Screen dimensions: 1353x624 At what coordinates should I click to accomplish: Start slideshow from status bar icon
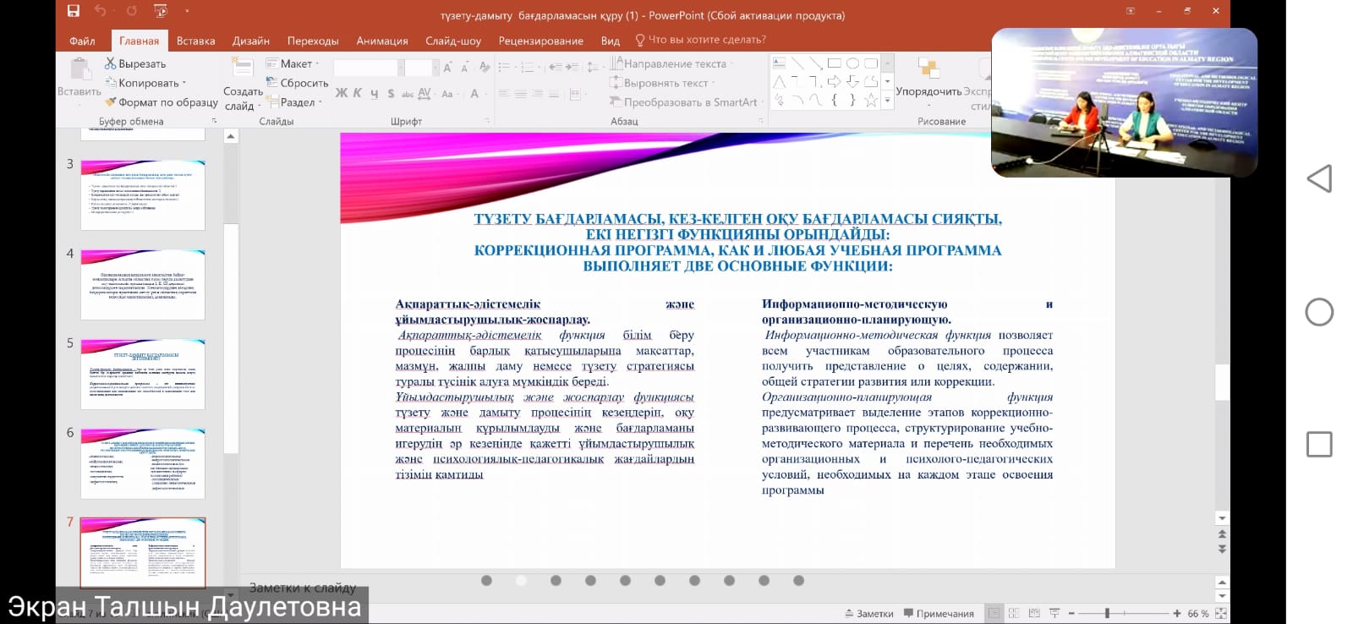pyautogui.click(x=1054, y=613)
